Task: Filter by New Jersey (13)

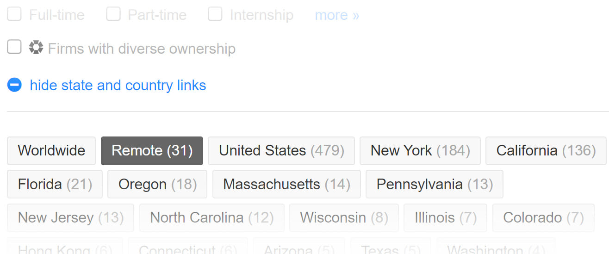Action: pos(70,218)
